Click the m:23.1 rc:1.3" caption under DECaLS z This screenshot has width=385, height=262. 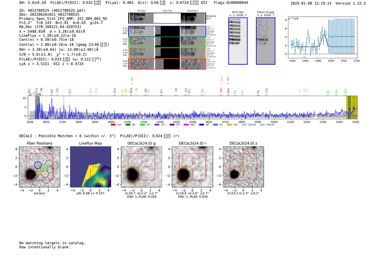(243, 193)
